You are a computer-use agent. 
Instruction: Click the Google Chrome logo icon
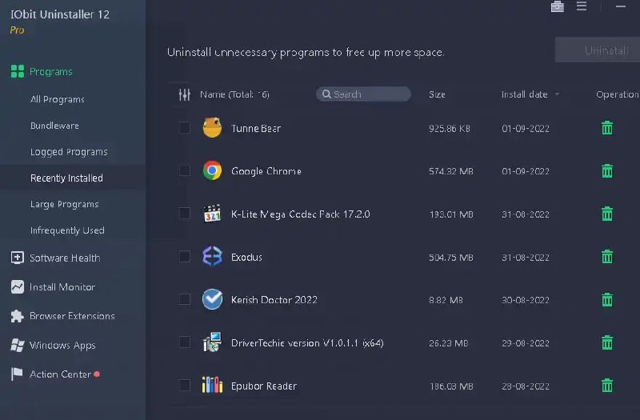212,170
